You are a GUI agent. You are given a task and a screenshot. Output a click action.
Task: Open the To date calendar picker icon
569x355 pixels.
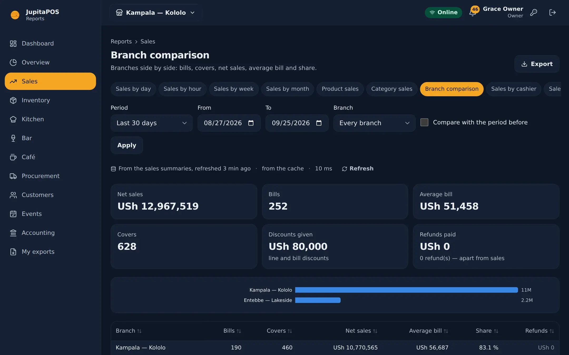319,123
